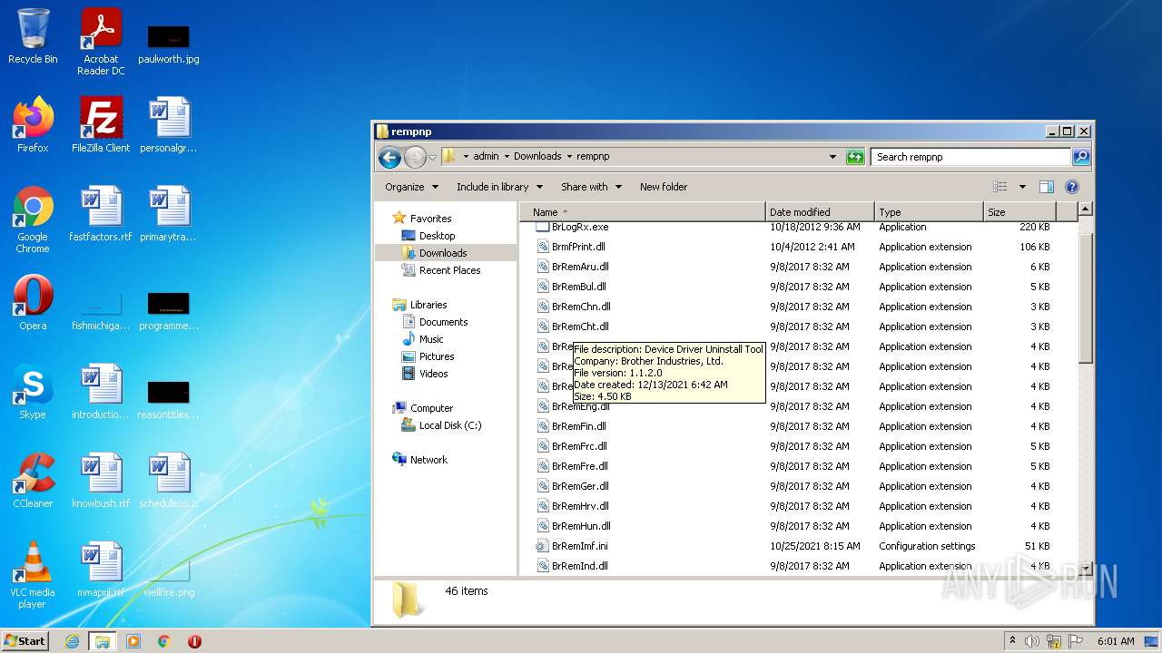Open more view options dropdown arrow

click(1022, 187)
